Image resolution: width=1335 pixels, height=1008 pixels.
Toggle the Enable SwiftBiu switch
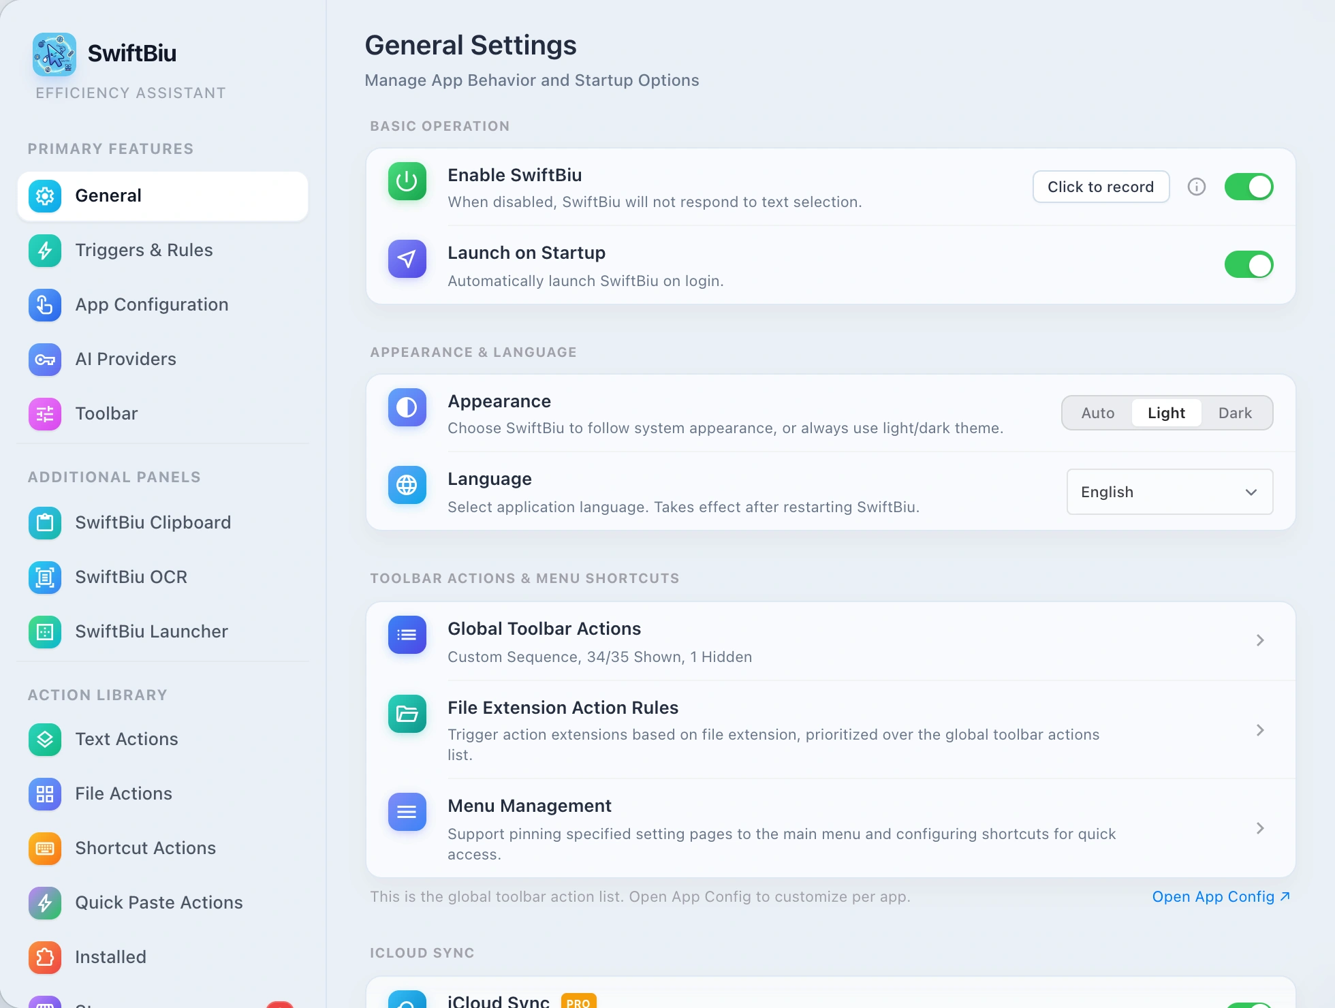tap(1249, 187)
